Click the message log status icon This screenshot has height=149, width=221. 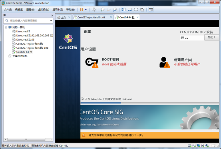point(213,145)
